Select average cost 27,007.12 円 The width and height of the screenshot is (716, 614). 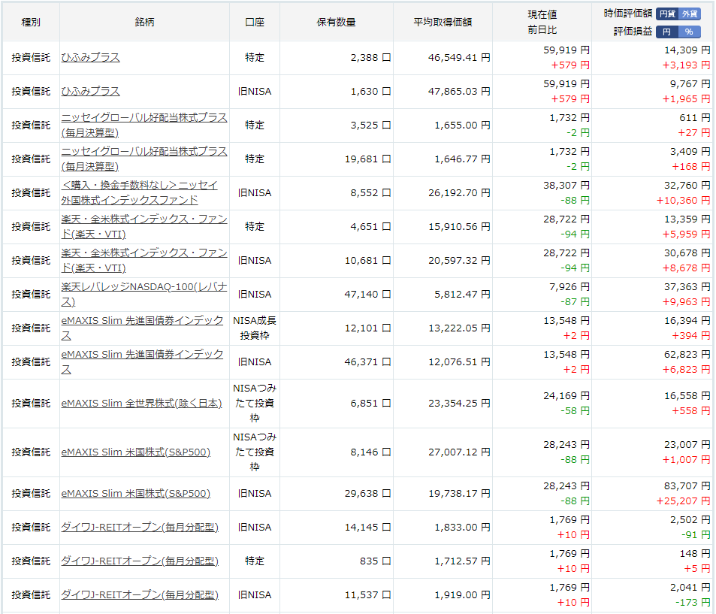pyautogui.click(x=459, y=452)
